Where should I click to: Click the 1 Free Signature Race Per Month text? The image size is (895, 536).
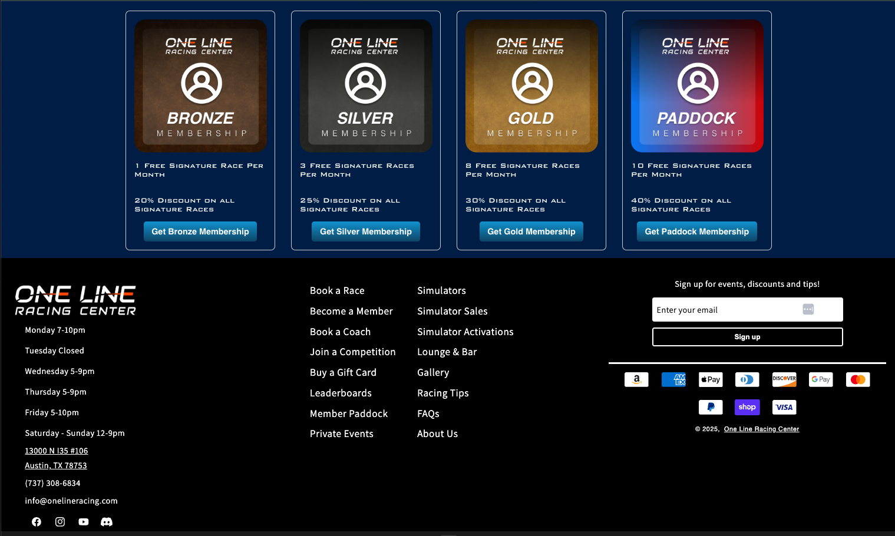[x=199, y=170]
